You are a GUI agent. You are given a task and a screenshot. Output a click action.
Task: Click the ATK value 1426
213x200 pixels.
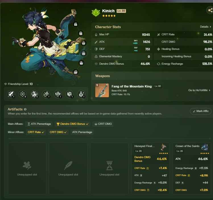146,42
